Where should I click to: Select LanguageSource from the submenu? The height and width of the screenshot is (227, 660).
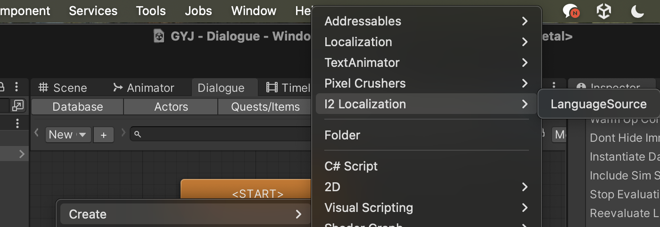click(x=598, y=104)
